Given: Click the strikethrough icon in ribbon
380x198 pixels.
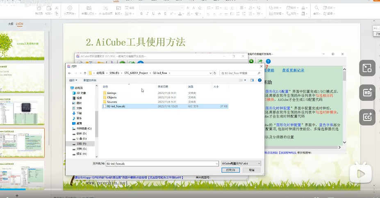Looking at the screenshot, I should (x=159, y=14).
